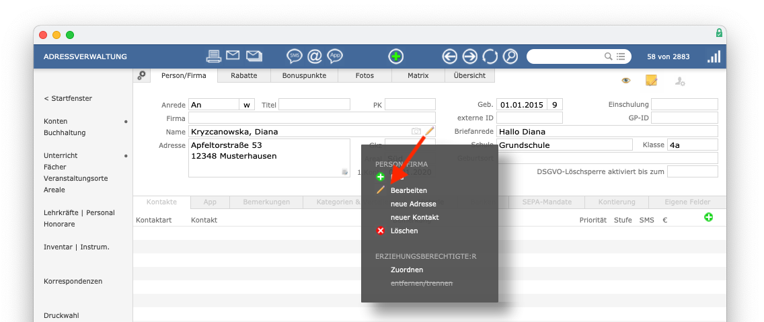Image resolution: width=764 pixels, height=322 pixels.
Task: Click the printer icon in the toolbar
Action: coord(213,56)
